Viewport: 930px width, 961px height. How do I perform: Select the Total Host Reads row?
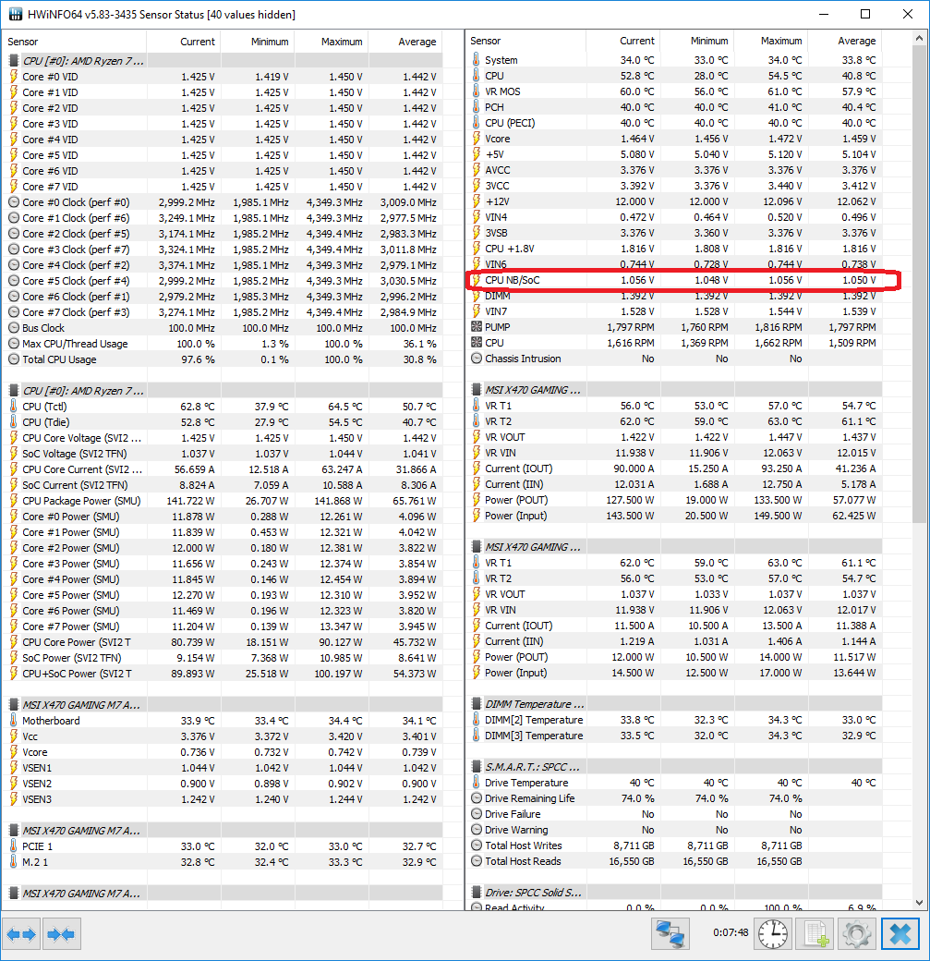pyautogui.click(x=673, y=861)
